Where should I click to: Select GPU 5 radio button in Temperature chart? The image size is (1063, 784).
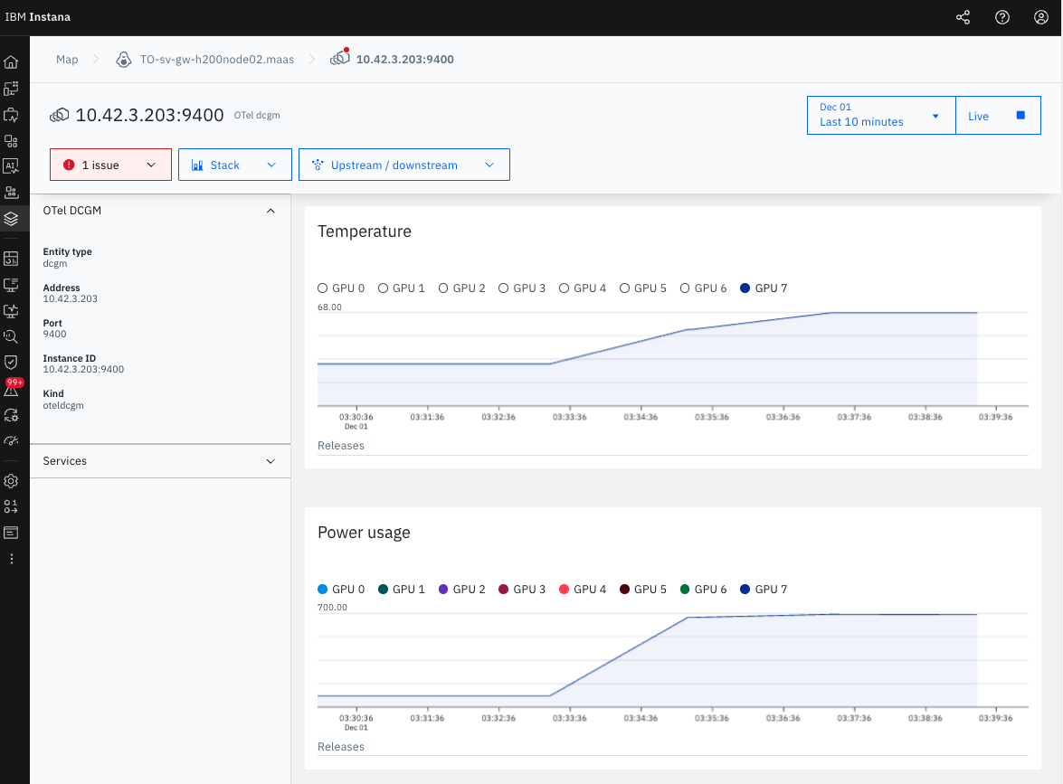(x=624, y=288)
